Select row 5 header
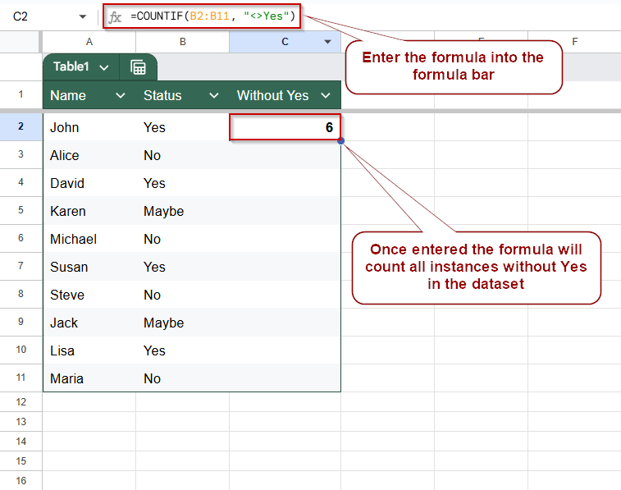The height and width of the screenshot is (490, 621). tap(21, 210)
